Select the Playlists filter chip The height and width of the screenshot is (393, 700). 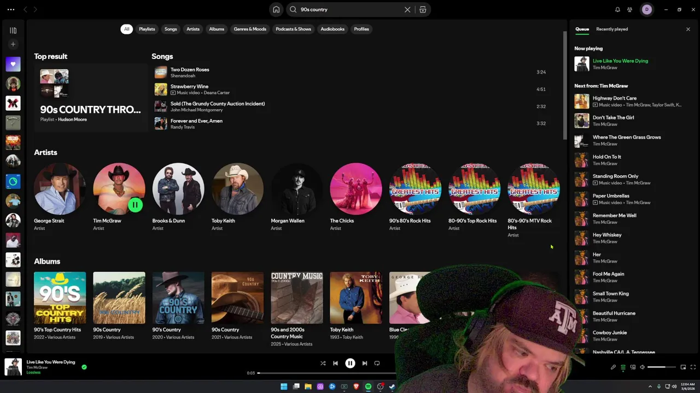pyautogui.click(x=147, y=29)
